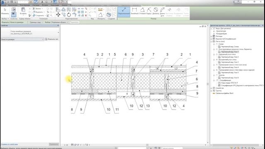Expand the Ведомости/Спецификации node
This screenshot has width=265, height=149.
[212, 39]
